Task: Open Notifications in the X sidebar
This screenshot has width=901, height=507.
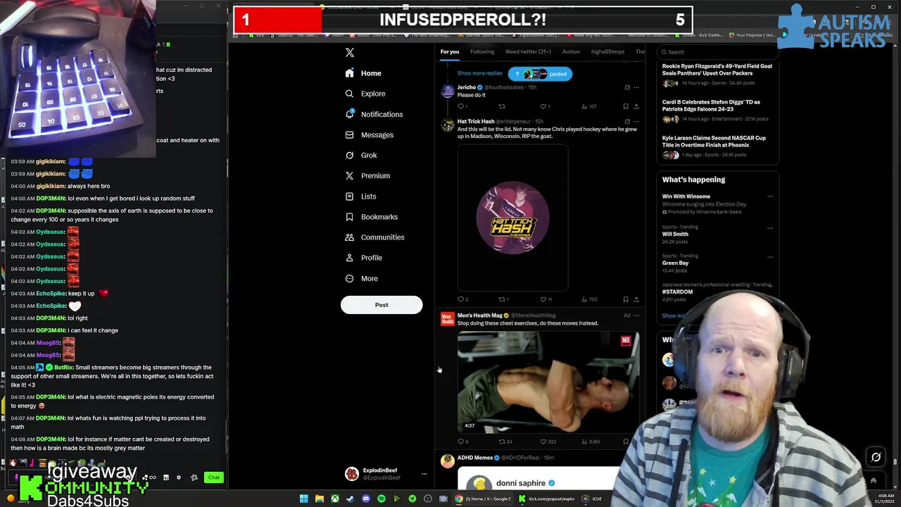Action: pyautogui.click(x=374, y=114)
